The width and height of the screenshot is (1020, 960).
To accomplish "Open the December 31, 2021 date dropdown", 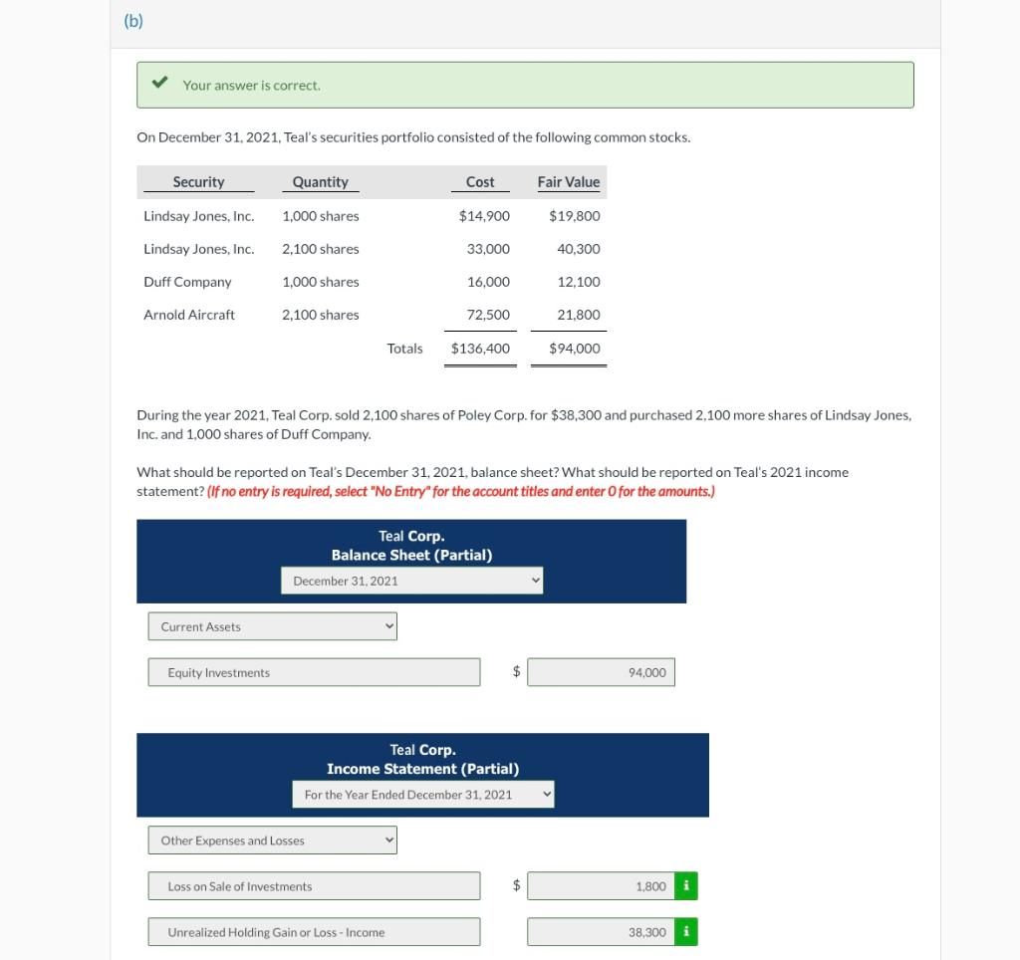I will point(411,580).
